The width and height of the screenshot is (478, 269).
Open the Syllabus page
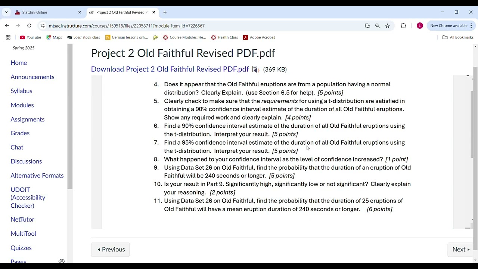pos(21,91)
